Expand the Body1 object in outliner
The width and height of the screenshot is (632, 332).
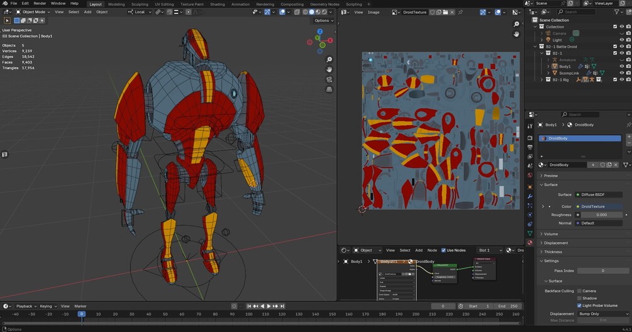point(548,67)
